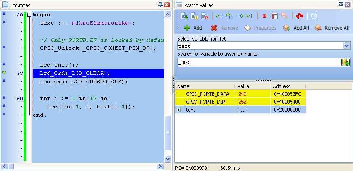Click the greyed Properties button

(260, 28)
